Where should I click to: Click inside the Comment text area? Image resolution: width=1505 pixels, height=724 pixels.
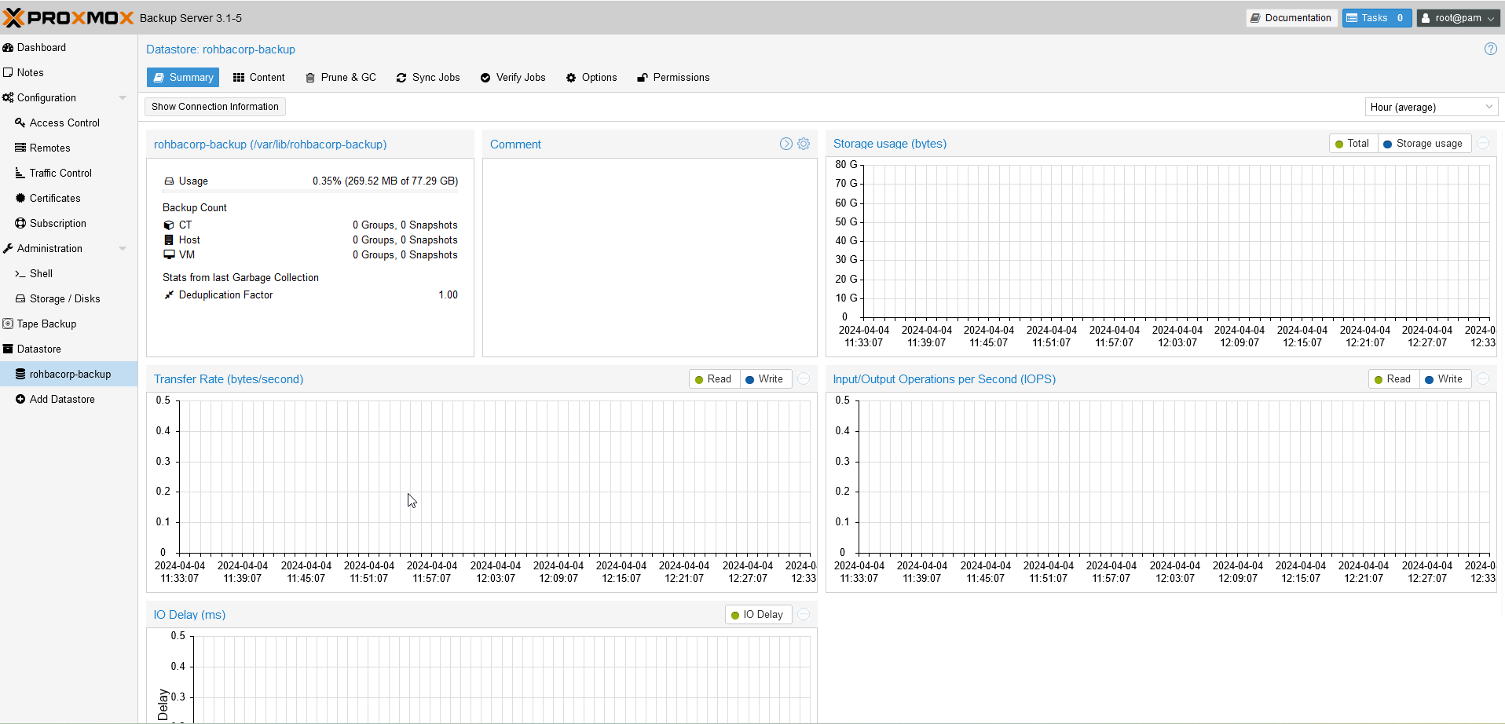(650, 258)
